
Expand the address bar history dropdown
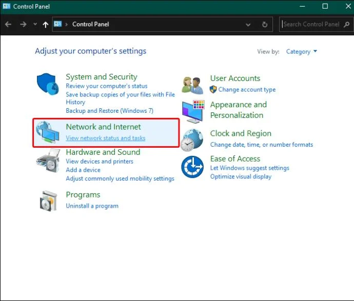pyautogui.click(x=248, y=25)
